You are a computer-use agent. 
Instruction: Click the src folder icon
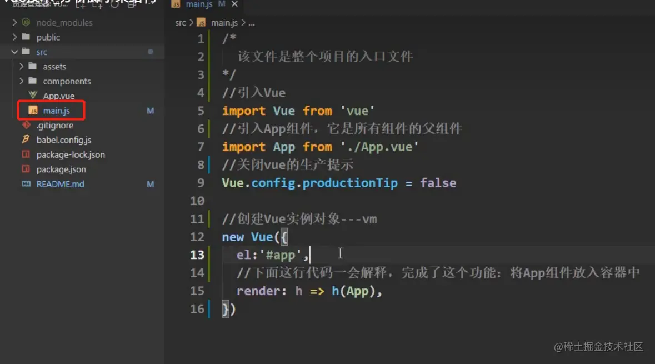pyautogui.click(x=26, y=51)
